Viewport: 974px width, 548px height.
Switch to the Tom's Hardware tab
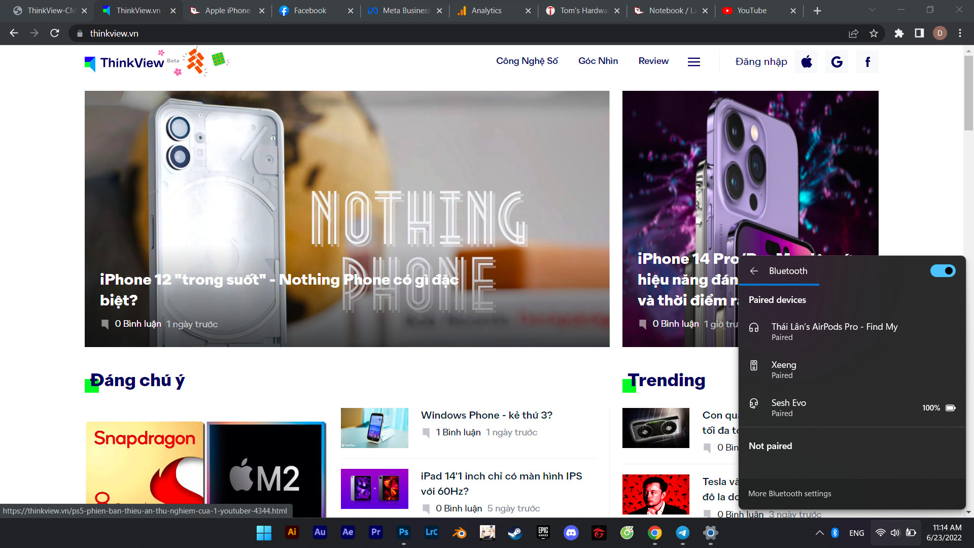tap(583, 11)
